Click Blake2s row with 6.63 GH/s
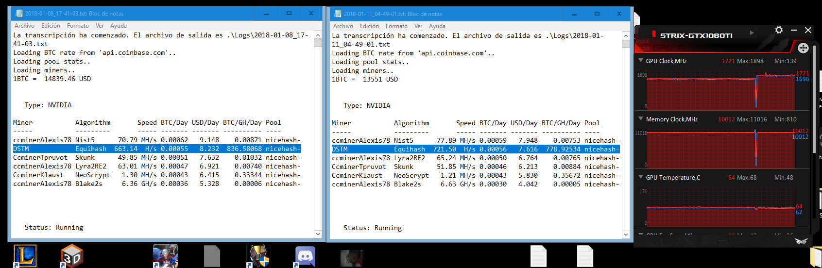This screenshot has width=822, height=268. [476, 184]
